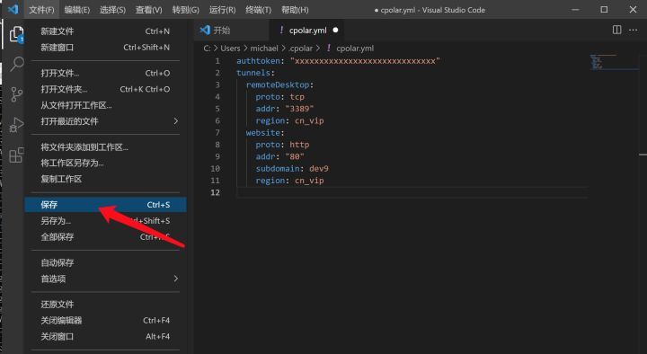Open the 选择(S) menu
This screenshot has height=354, width=647.
point(112,10)
